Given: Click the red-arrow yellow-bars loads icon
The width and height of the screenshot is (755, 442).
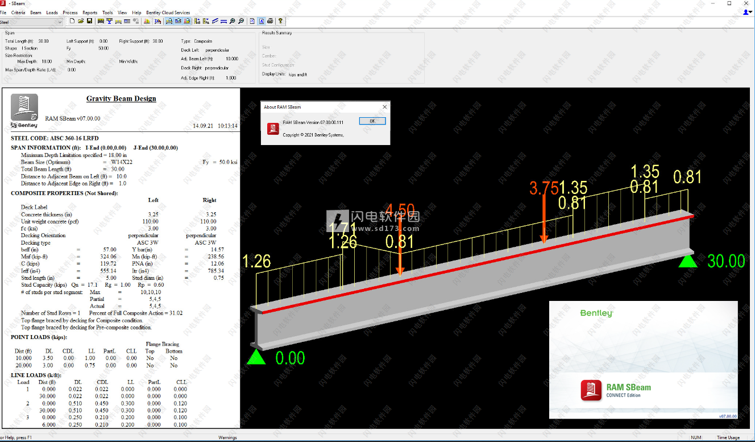Looking at the screenshot, I should click(147, 21).
